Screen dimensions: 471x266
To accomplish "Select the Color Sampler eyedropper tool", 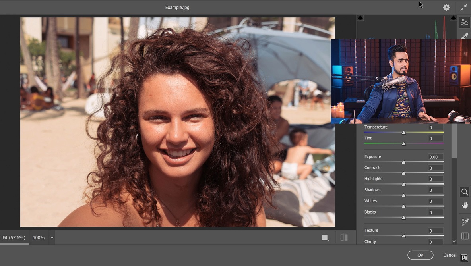I will click(x=464, y=222).
